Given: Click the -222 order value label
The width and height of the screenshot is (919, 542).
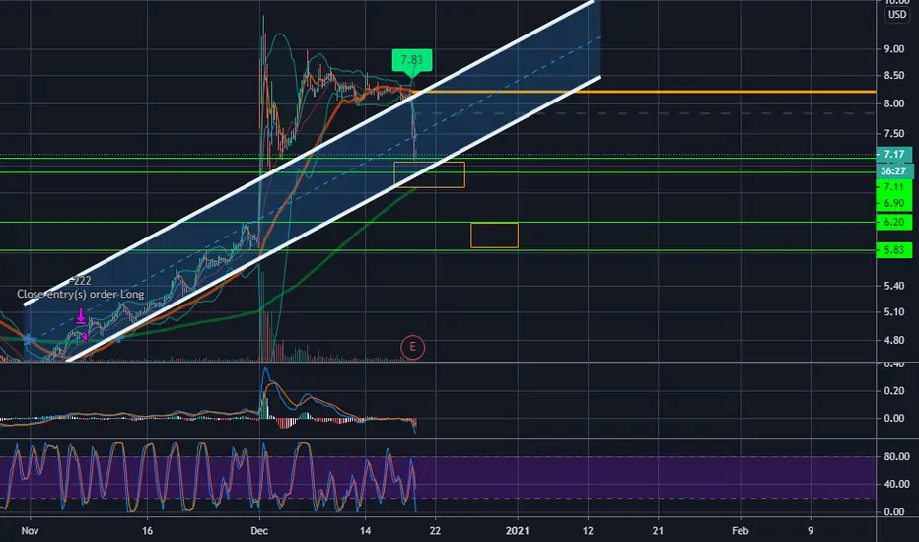Looking at the screenshot, I should pyautogui.click(x=80, y=281).
